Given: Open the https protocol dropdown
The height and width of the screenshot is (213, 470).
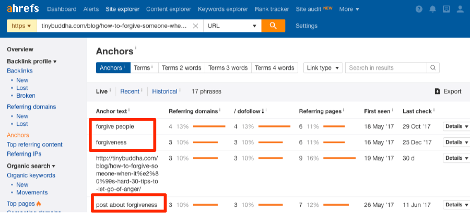Looking at the screenshot, I should (x=21, y=26).
